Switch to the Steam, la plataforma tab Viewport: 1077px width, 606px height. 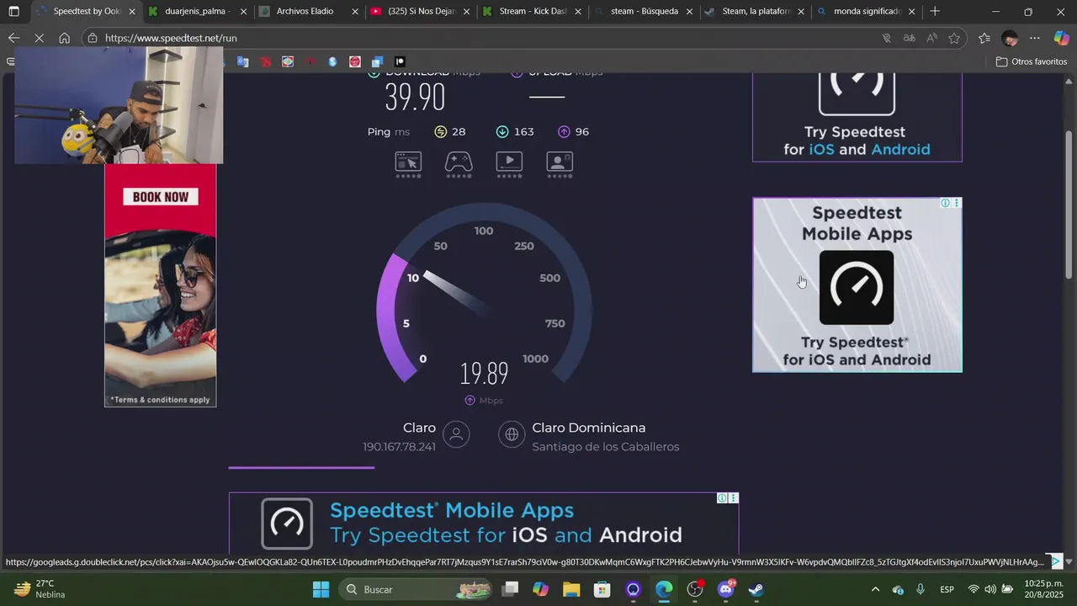pyautogui.click(x=755, y=12)
